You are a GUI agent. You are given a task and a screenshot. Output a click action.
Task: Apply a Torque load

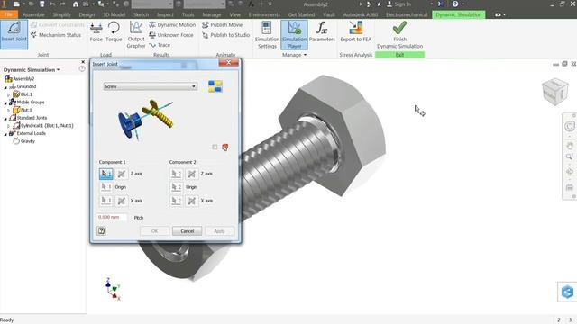click(x=114, y=32)
